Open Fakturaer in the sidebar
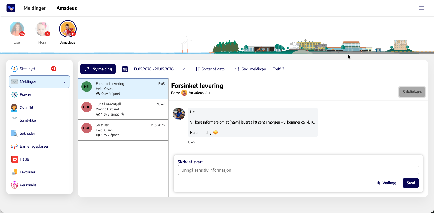 (39, 172)
